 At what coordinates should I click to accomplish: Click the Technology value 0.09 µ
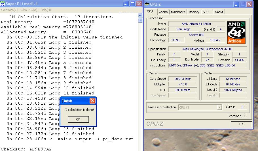(x=176, y=40)
